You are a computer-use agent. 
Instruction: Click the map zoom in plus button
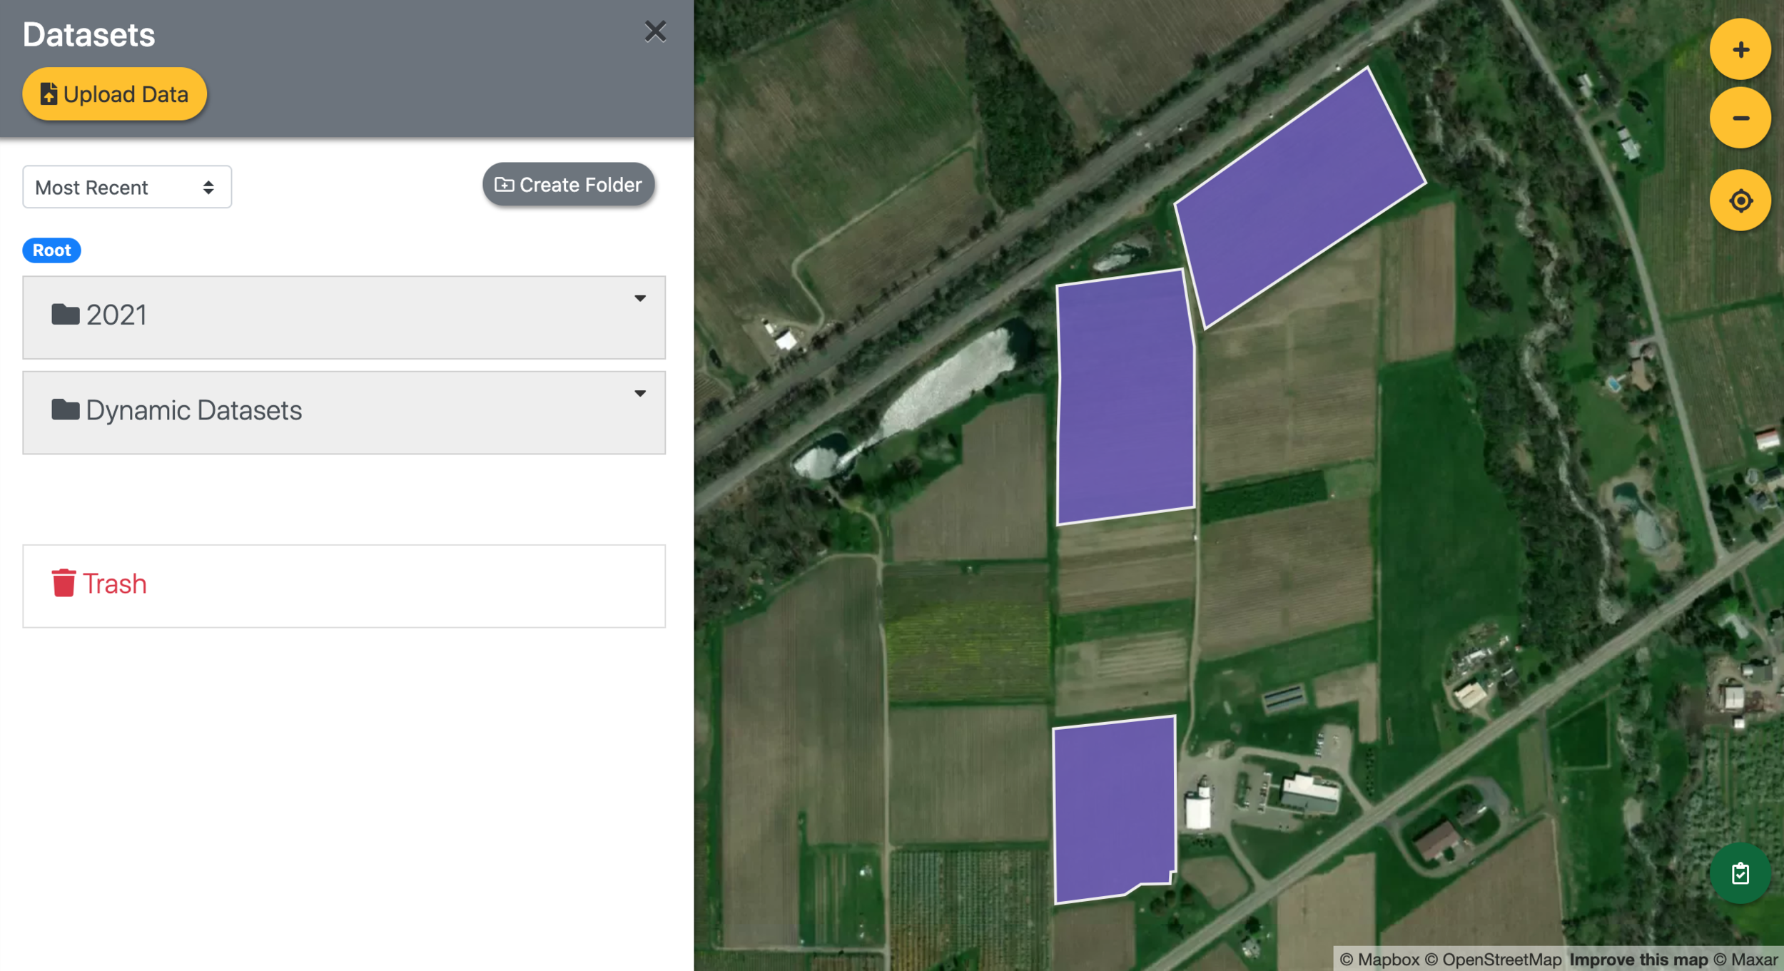(1740, 49)
